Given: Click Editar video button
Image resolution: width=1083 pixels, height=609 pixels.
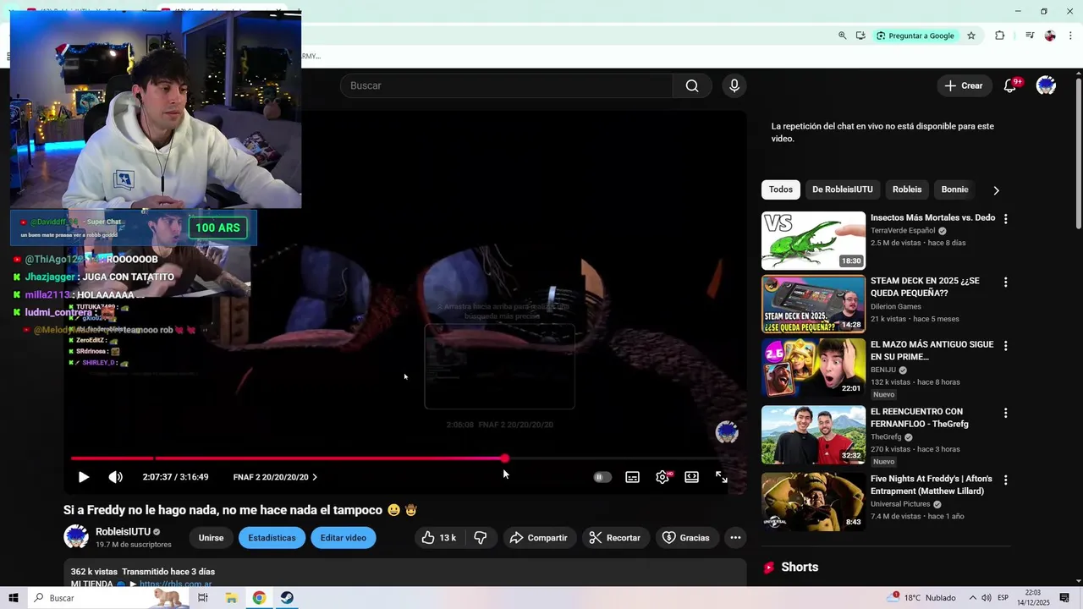Looking at the screenshot, I should 344,538.
